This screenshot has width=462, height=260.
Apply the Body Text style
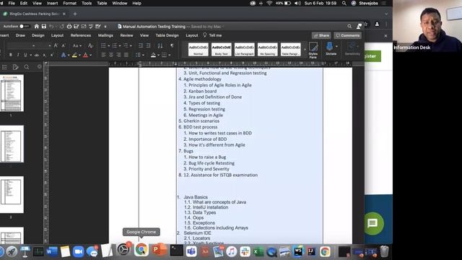pyautogui.click(x=222, y=49)
